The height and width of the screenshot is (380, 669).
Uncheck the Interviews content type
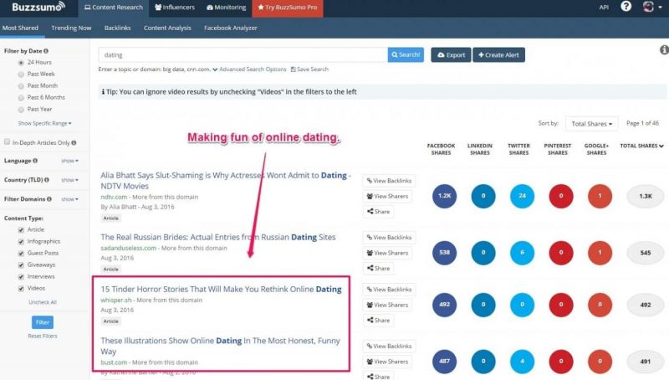tap(21, 277)
